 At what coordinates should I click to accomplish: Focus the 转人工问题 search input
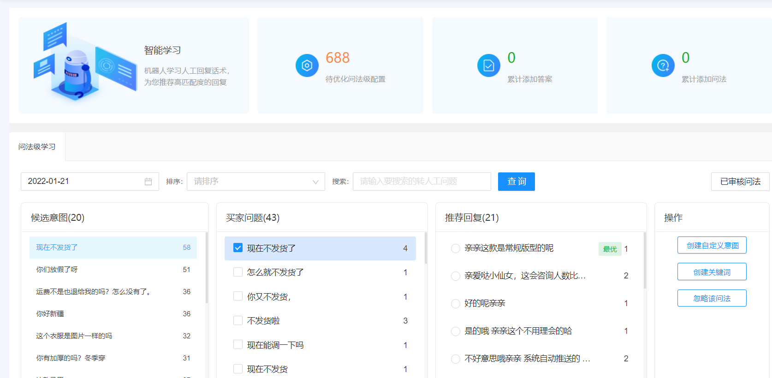(x=422, y=182)
